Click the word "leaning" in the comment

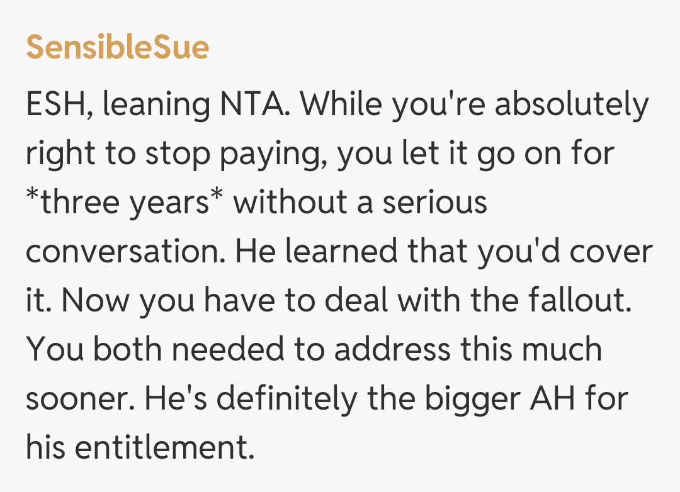(x=156, y=105)
